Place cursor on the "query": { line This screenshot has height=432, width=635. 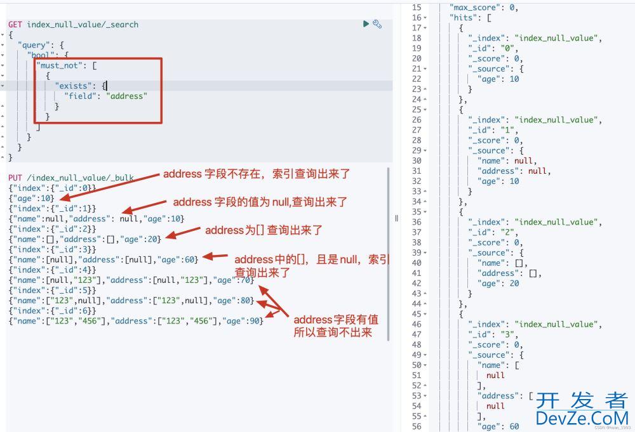click(41, 45)
